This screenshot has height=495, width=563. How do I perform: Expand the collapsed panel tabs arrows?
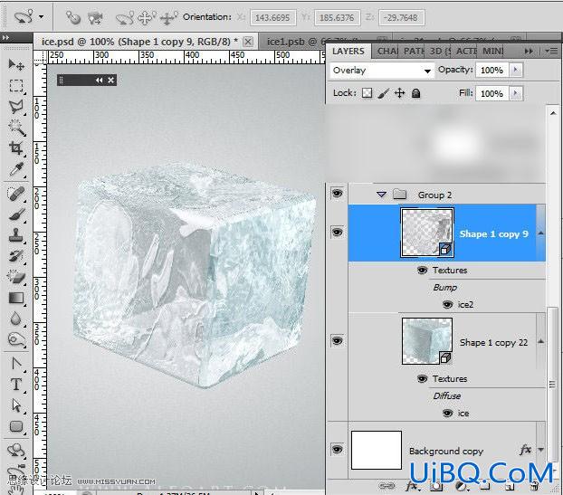click(529, 52)
